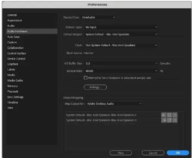Select Timeline preferences category
This screenshot has width=192, height=158.
32,102
